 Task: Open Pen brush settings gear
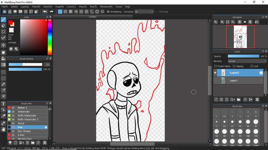coord(46,127)
